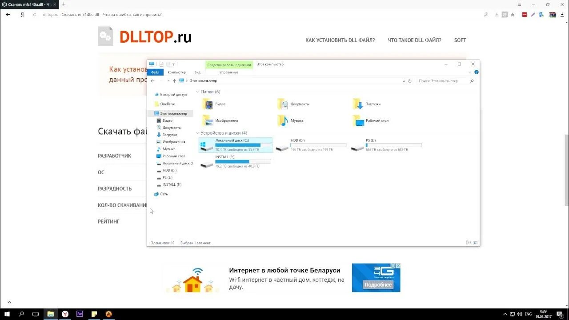Open the Windows Start menu
569x320 pixels.
click(x=7, y=314)
